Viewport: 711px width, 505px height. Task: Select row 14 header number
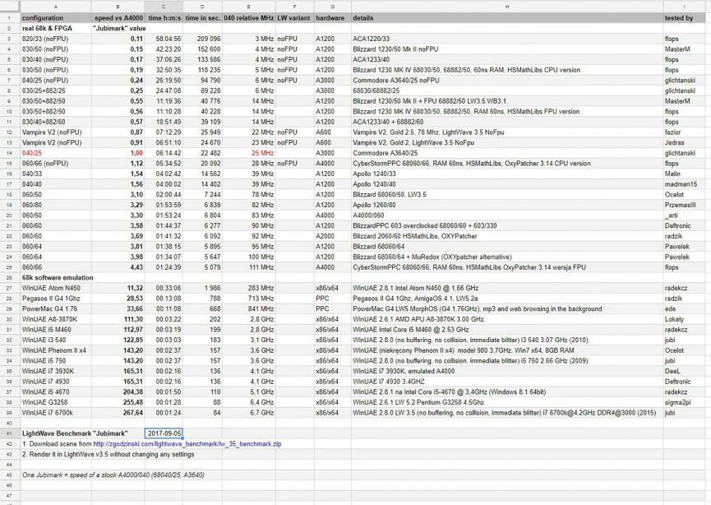(x=9, y=153)
